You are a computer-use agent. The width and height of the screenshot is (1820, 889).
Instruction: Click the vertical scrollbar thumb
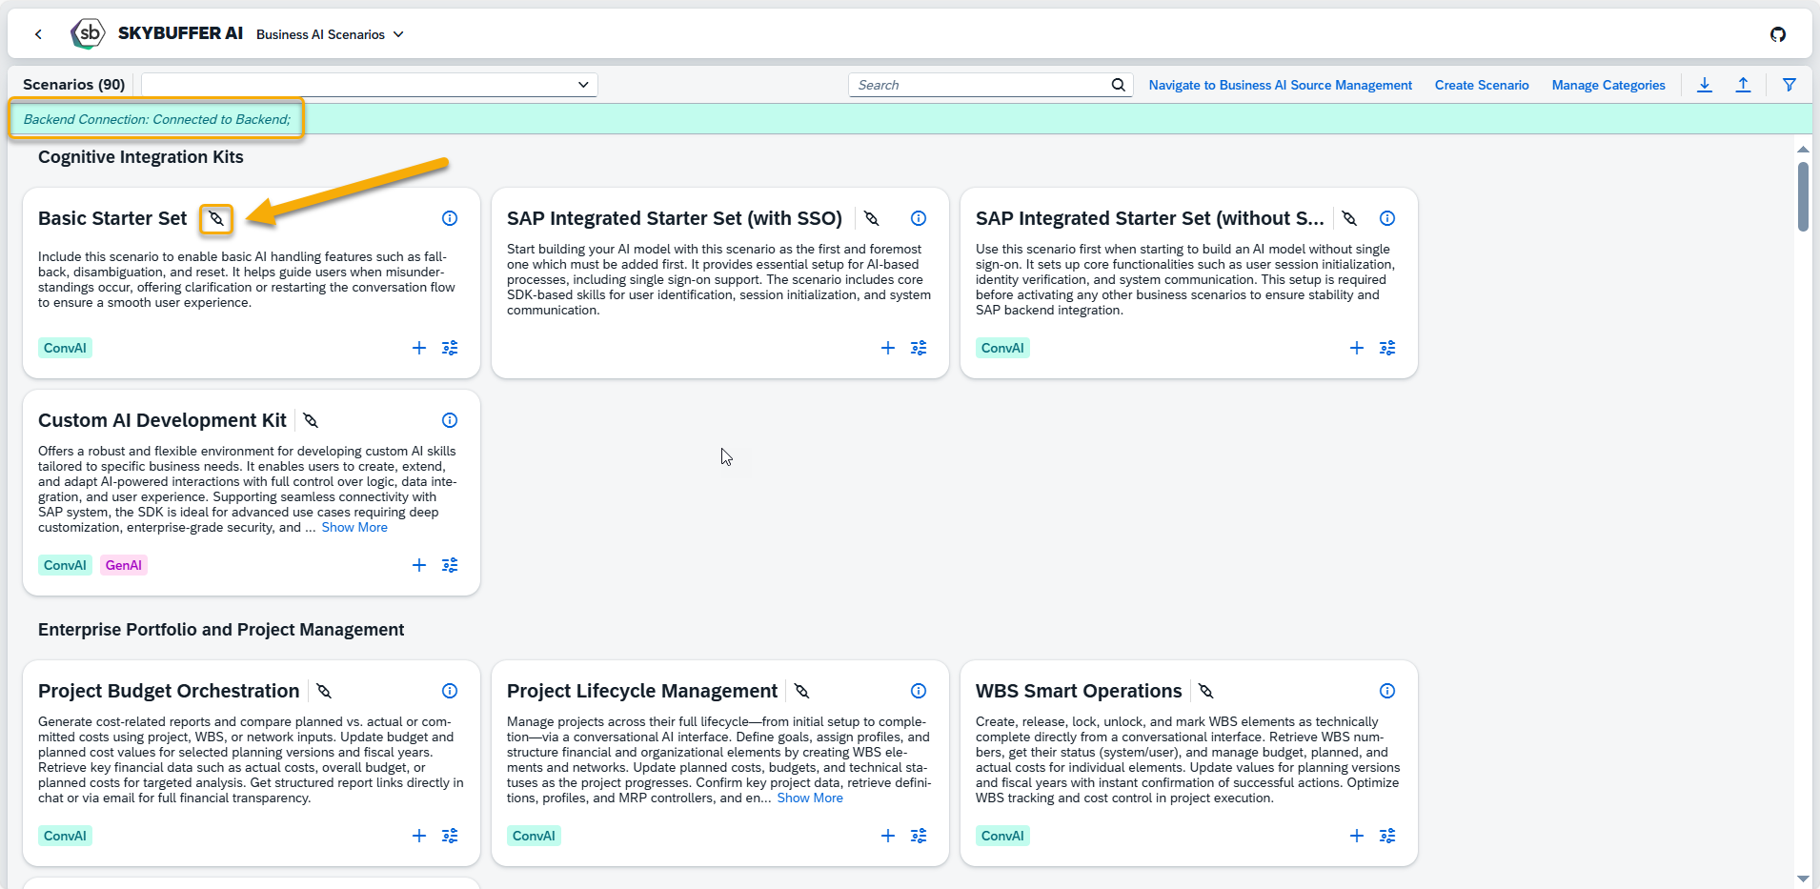point(1803,196)
